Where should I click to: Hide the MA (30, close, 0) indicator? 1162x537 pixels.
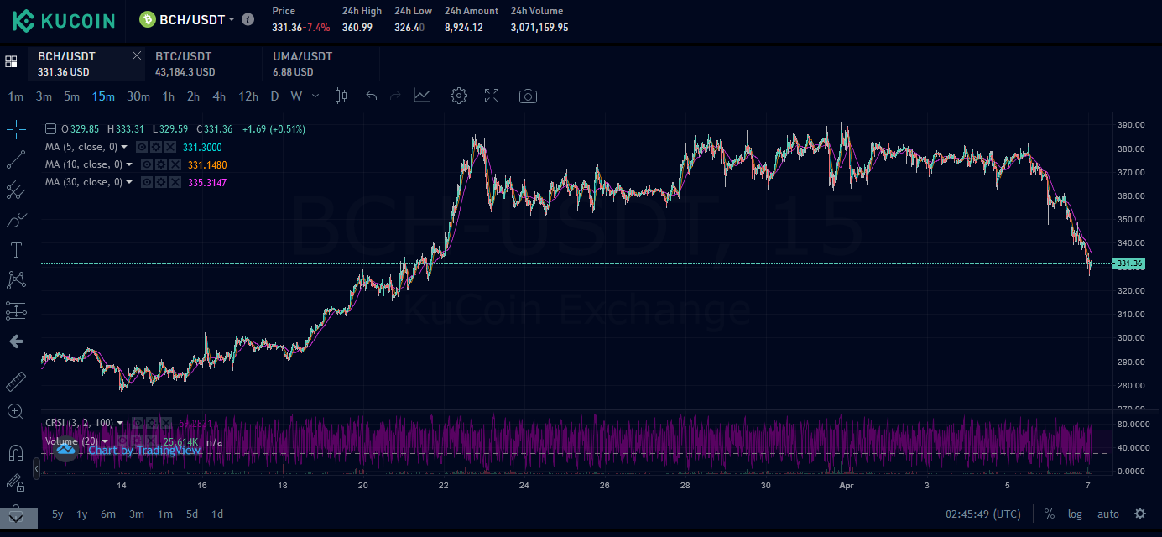146,182
